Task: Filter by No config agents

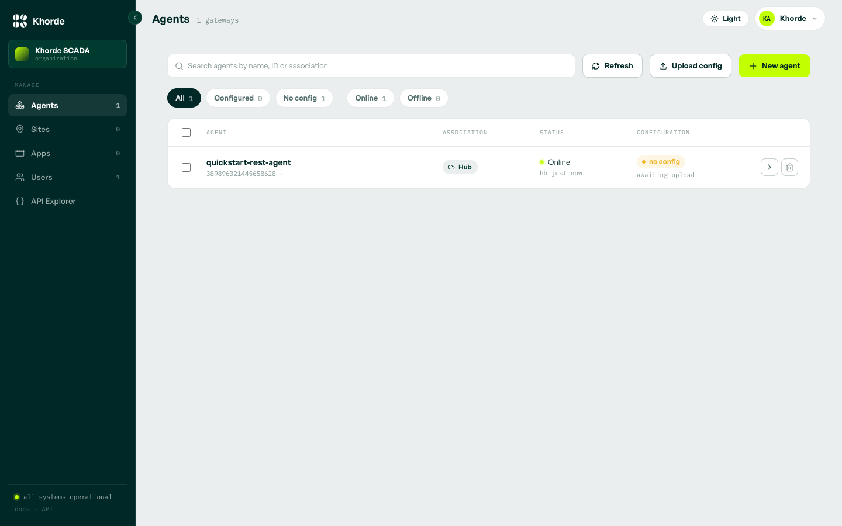Action: tap(304, 98)
